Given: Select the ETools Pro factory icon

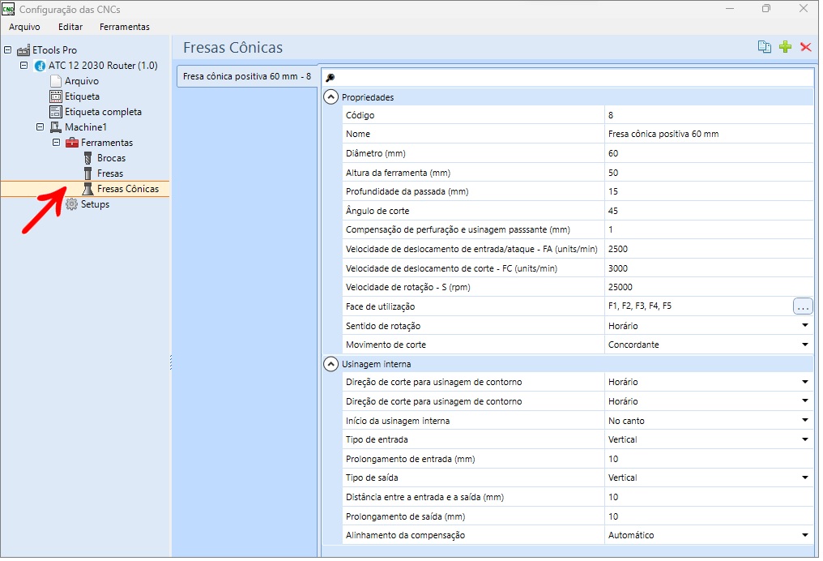Looking at the screenshot, I should click(23, 50).
